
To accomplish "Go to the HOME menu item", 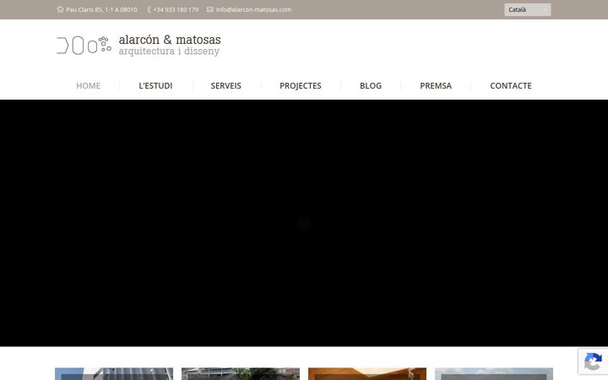I will coord(88,85).
